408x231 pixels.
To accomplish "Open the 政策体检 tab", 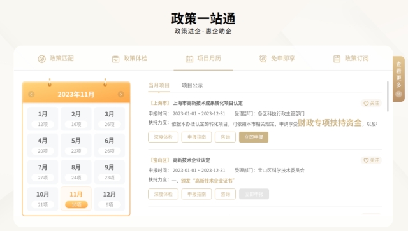I will [129, 59].
